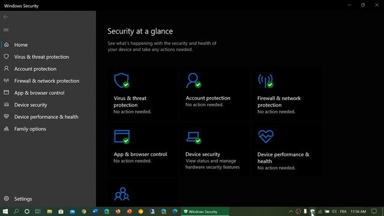This screenshot has width=384, height=216.
Task: Open Firewall & network protection tile title
Action: pos(279,101)
